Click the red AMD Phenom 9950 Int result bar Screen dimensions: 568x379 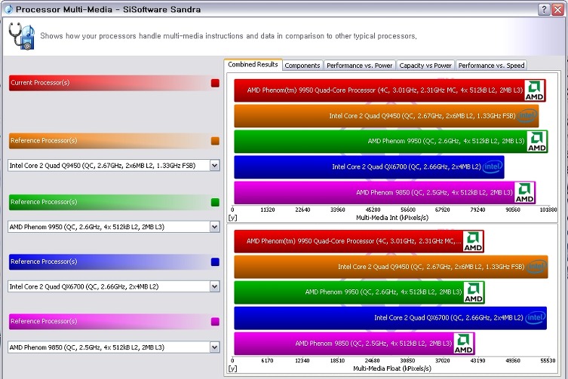[x=390, y=90]
